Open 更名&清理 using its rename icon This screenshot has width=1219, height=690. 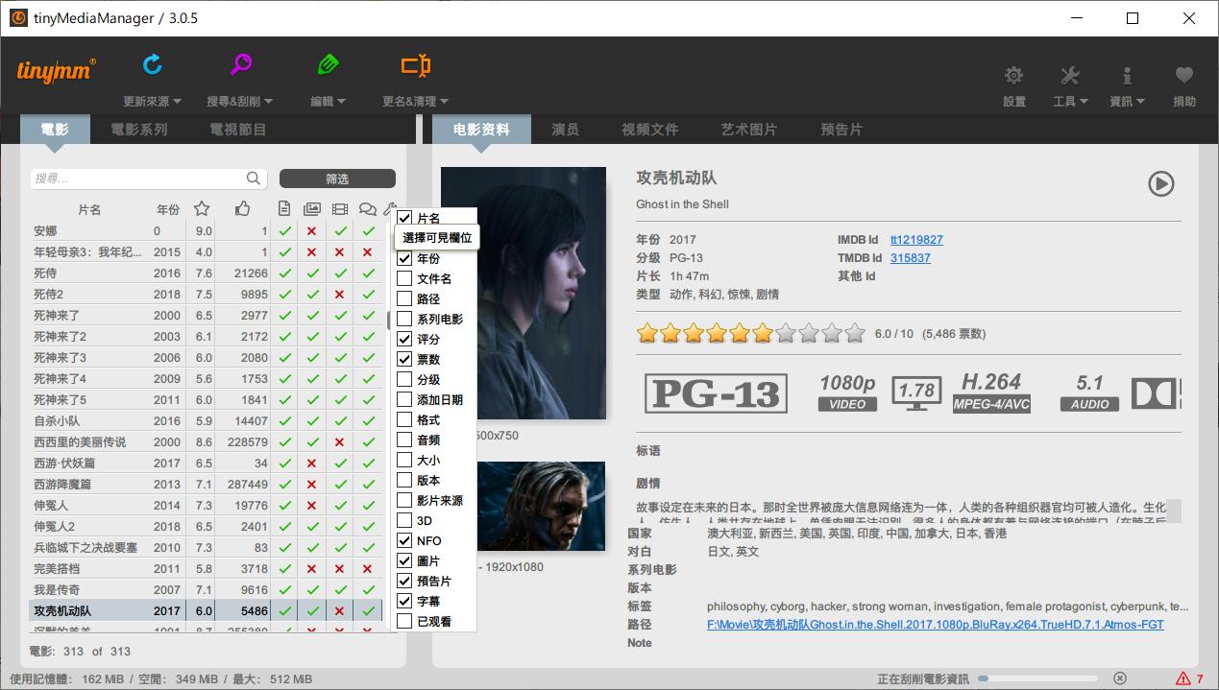click(x=414, y=63)
